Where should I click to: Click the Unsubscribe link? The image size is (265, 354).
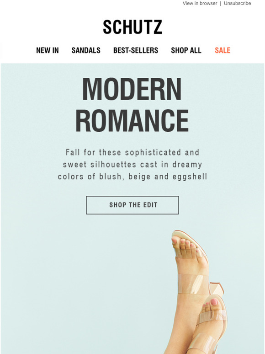click(x=237, y=3)
